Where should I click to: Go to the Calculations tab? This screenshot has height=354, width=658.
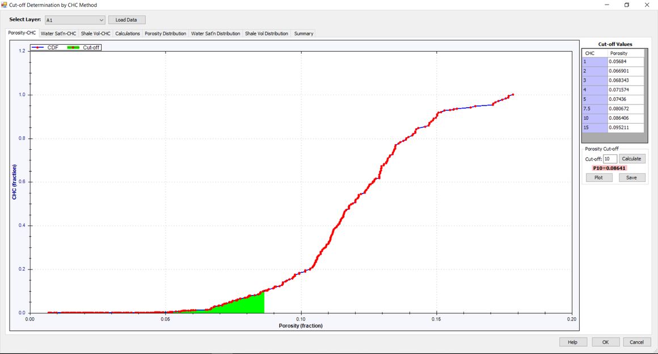pyautogui.click(x=128, y=33)
